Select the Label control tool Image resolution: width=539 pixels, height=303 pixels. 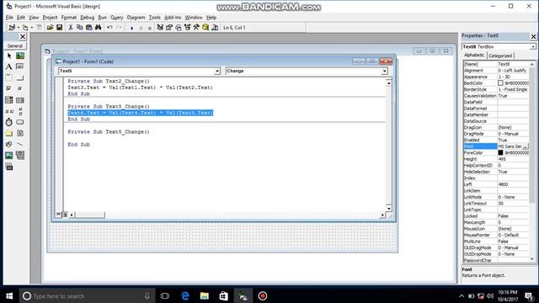(x=9, y=66)
